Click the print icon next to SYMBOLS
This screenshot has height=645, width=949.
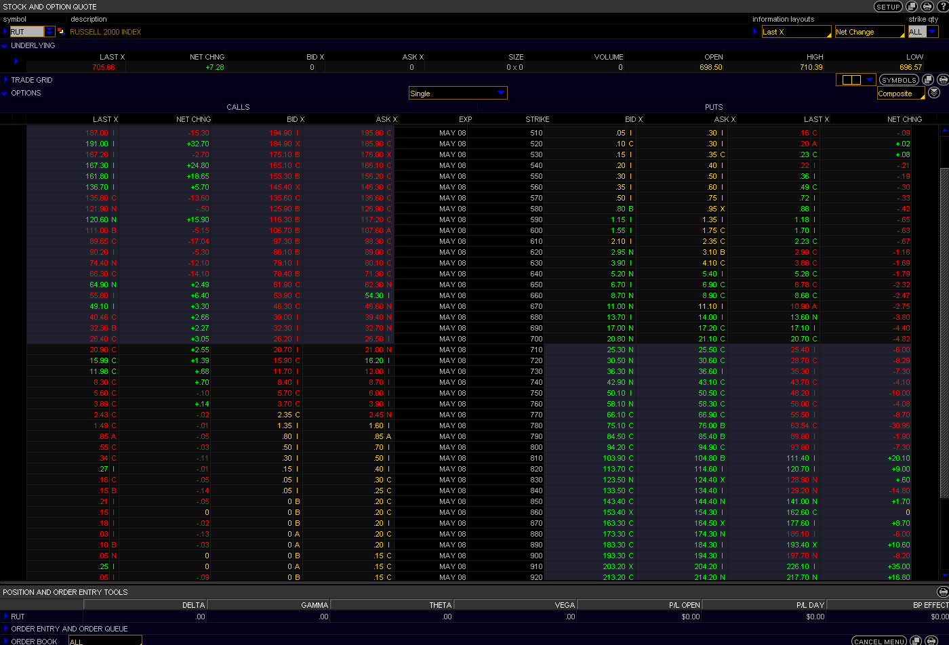942,80
